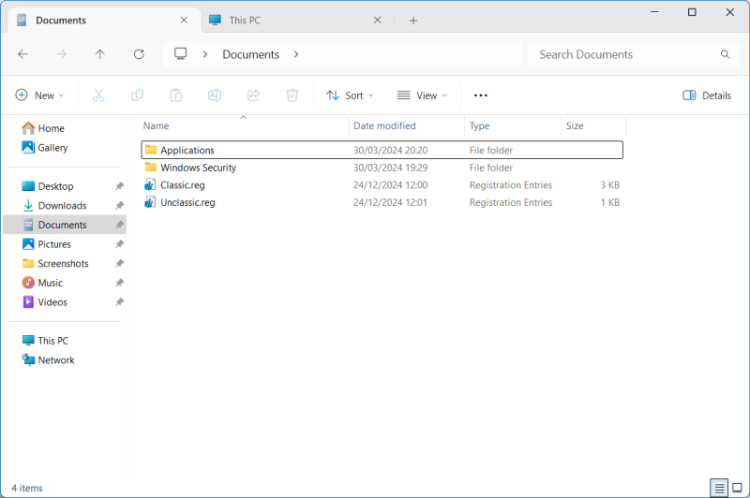Add a new tab
This screenshot has width=750, height=498.
click(413, 20)
